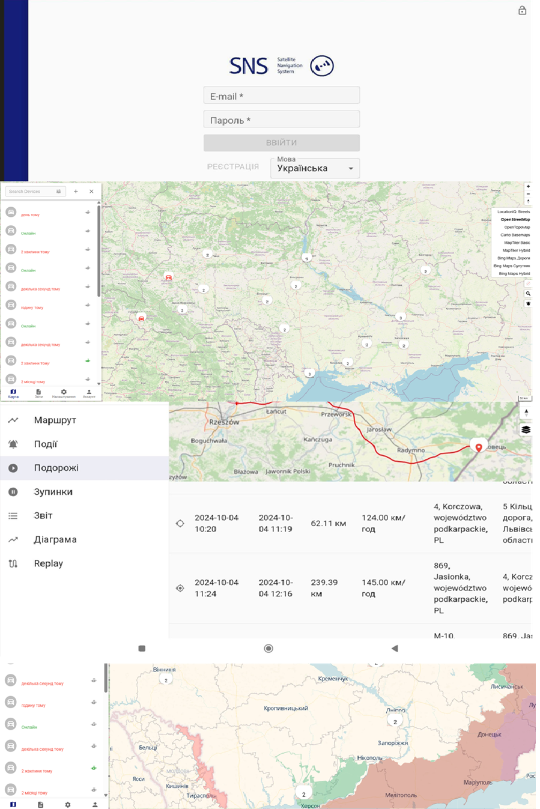Click notification bell icon on map controls
The image size is (540, 809).
pos(528,304)
